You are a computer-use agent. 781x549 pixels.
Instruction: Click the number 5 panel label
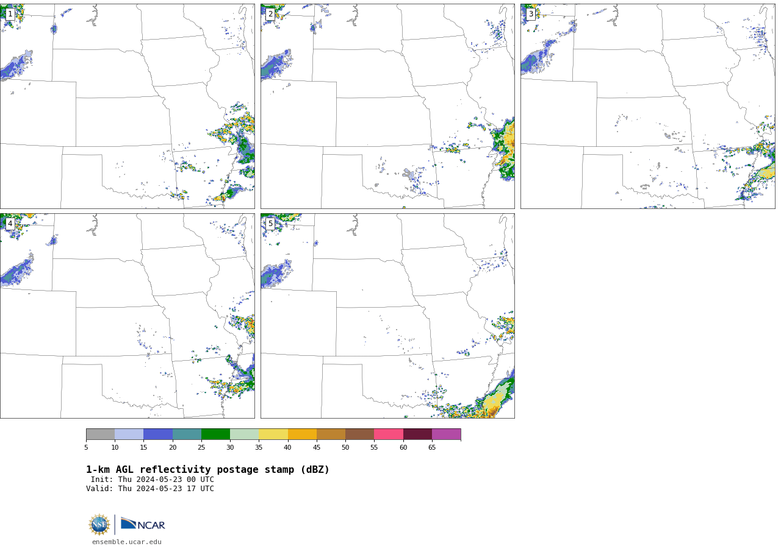(270, 224)
